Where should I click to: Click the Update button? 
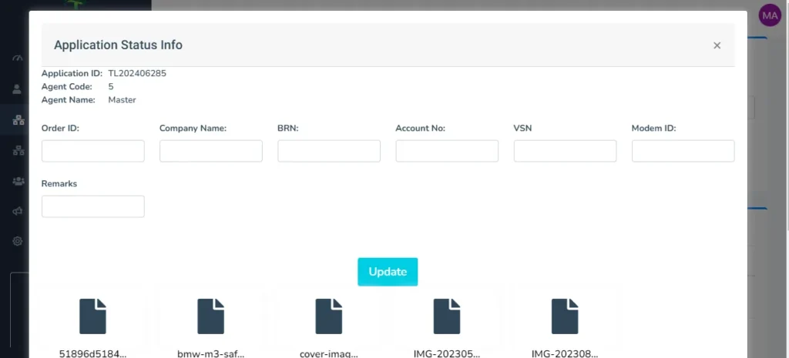(x=388, y=272)
